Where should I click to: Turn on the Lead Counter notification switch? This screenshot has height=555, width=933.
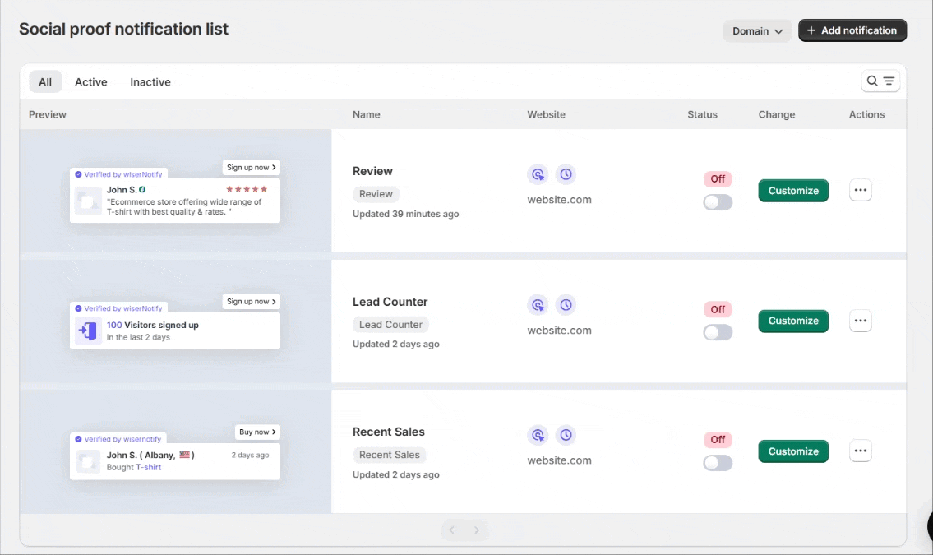718,332
